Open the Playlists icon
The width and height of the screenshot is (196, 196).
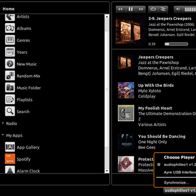(10, 100)
